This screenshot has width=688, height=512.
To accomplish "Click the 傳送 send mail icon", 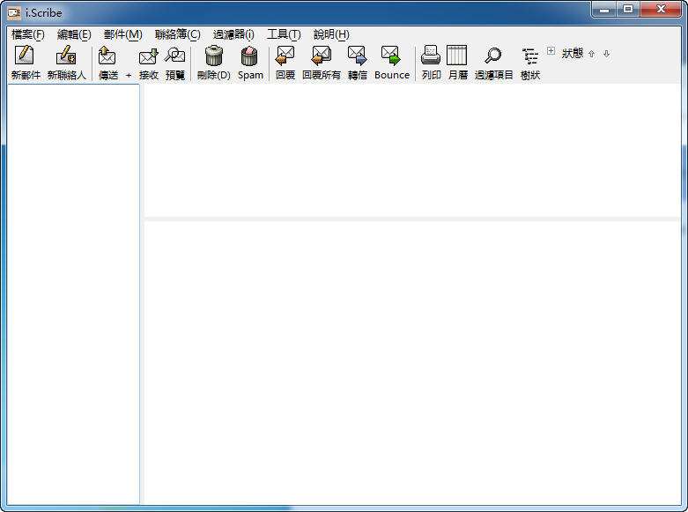I will click(107, 56).
